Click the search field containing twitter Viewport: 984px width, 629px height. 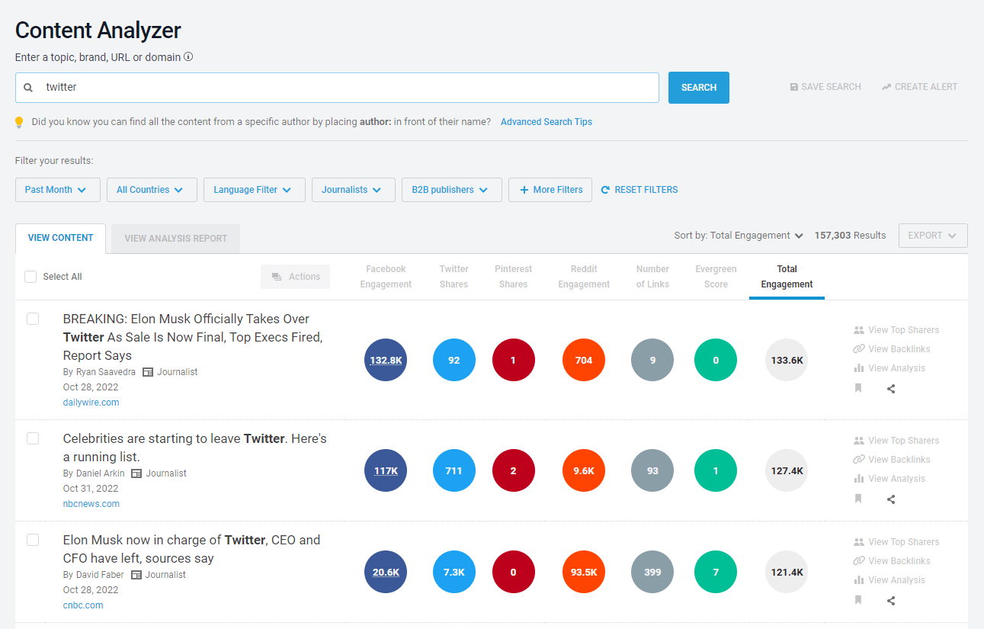[337, 88]
